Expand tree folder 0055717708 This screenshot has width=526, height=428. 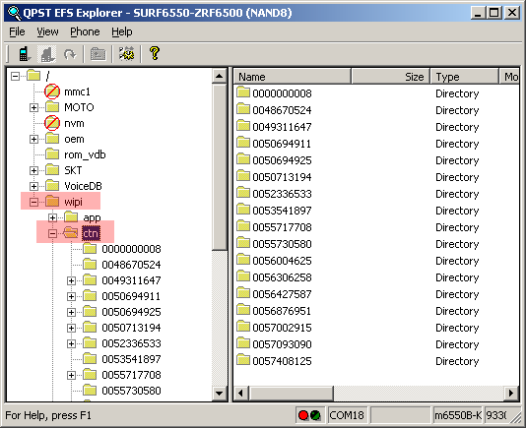[x=71, y=375]
